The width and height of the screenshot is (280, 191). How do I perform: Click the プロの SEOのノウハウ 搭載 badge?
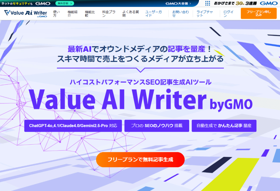157,126
